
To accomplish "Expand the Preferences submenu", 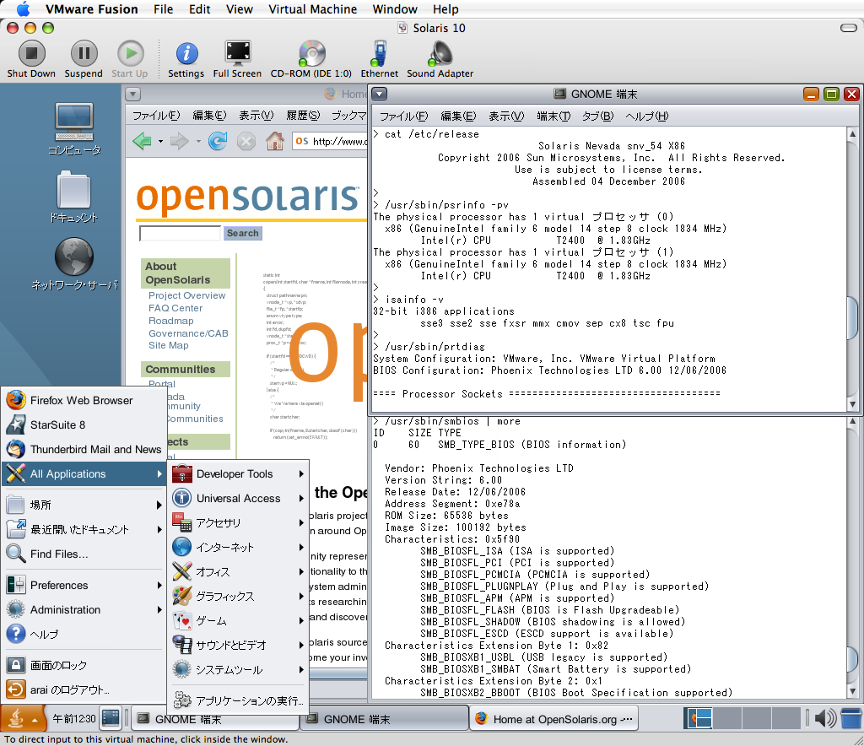I will [84, 585].
